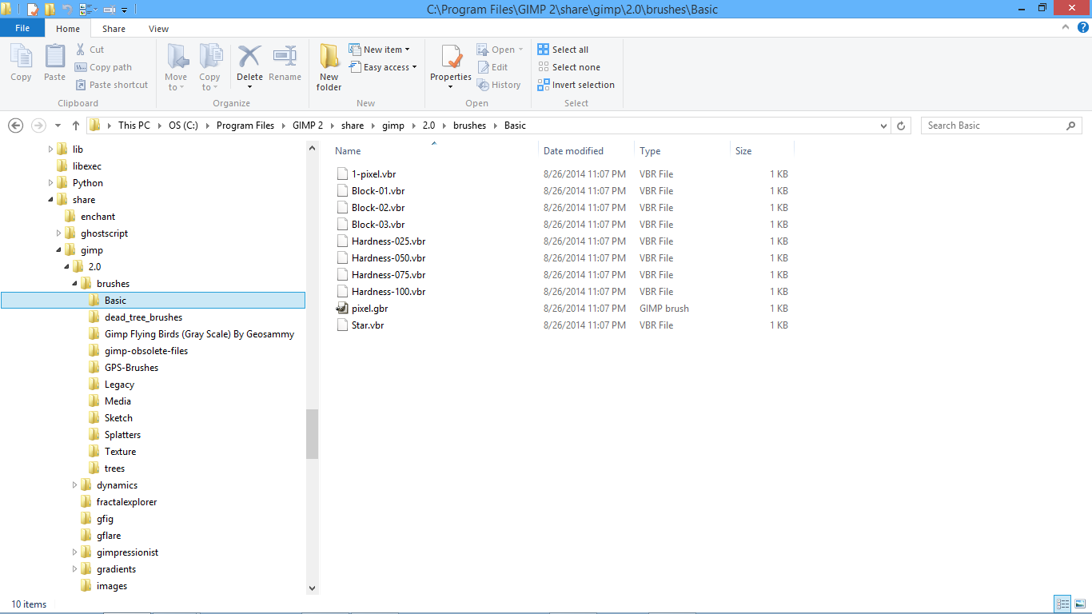Switch to the View ribbon tab
This screenshot has height=614, width=1092.
(158, 29)
